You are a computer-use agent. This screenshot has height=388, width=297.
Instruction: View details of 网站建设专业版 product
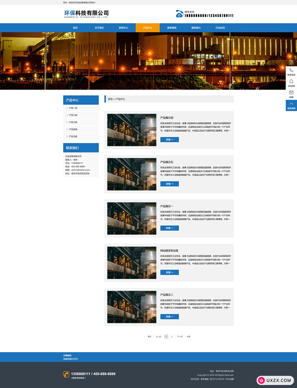(x=169, y=272)
